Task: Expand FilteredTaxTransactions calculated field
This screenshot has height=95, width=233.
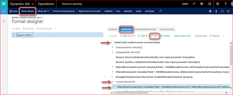Action: pyautogui.click(x=114, y=87)
